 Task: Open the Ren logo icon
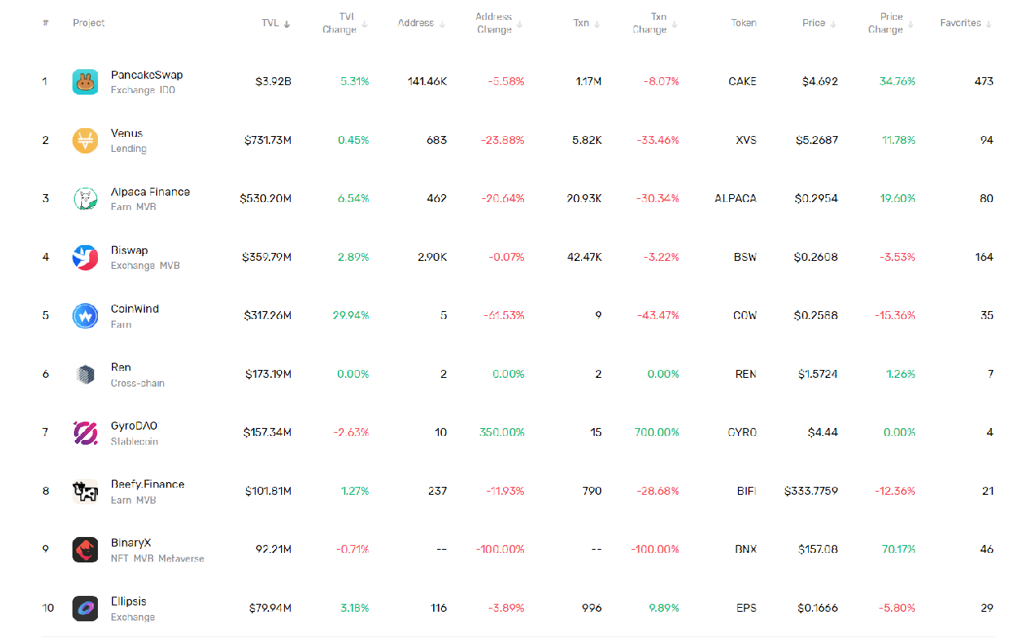[85, 374]
